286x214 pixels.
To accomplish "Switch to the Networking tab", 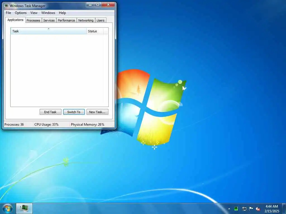I will tap(86, 20).
